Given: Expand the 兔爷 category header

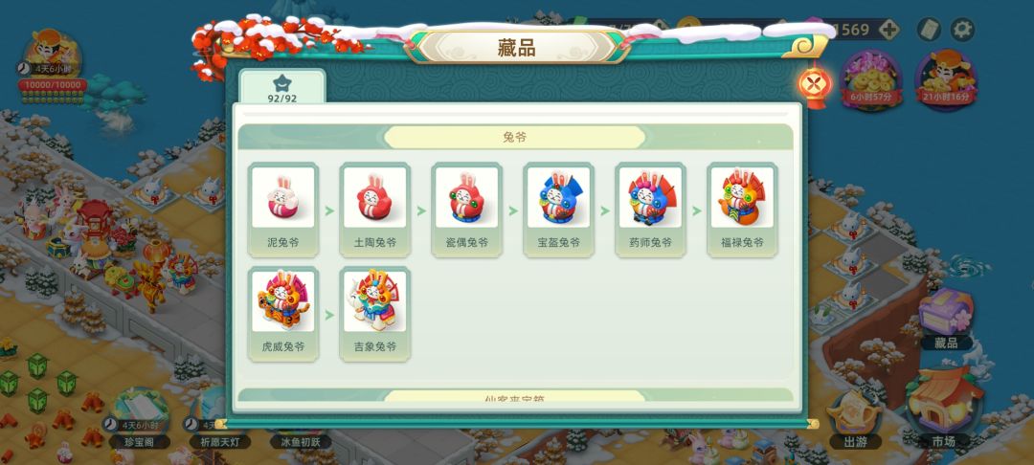Looking at the screenshot, I should 515,137.
